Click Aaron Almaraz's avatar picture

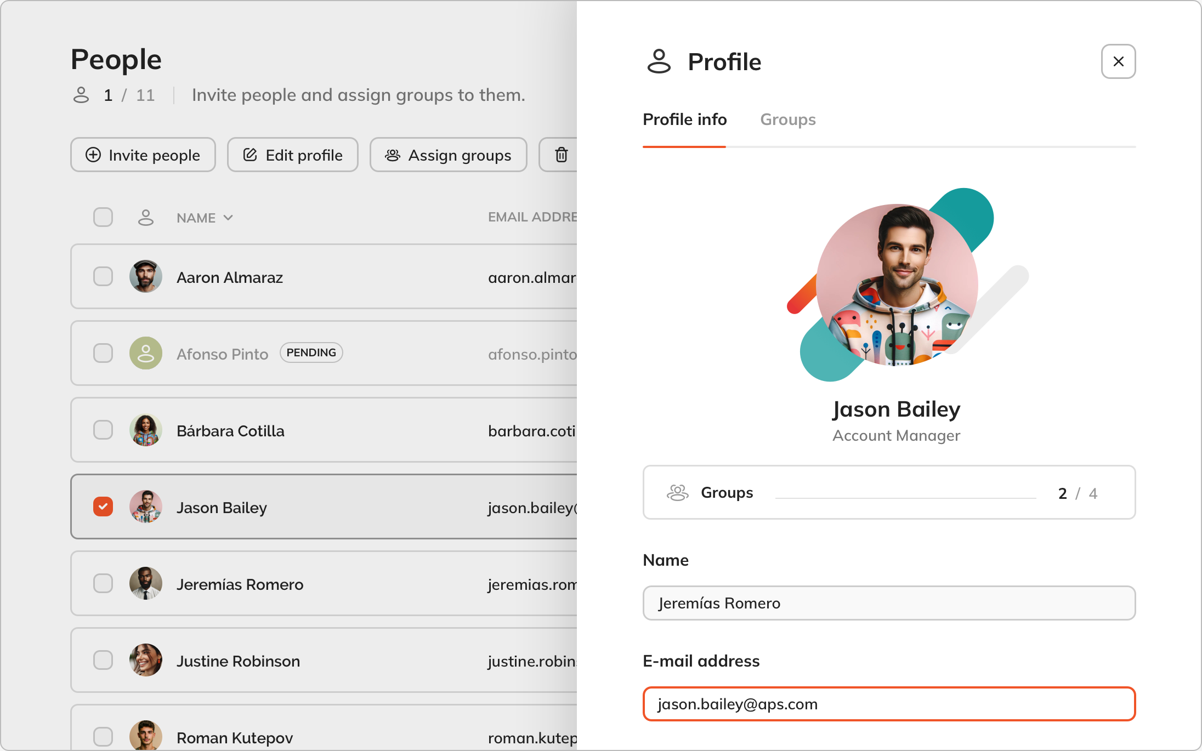pyautogui.click(x=145, y=277)
